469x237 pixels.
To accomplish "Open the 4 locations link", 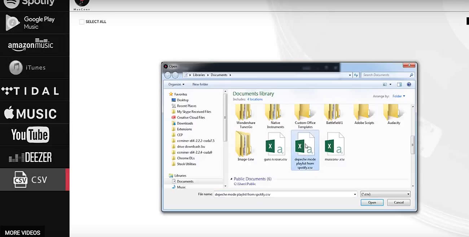I will (x=255, y=99).
